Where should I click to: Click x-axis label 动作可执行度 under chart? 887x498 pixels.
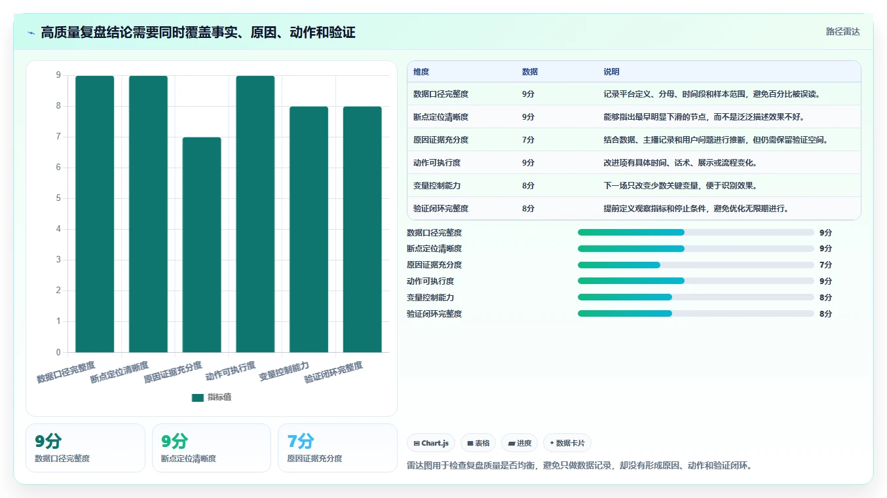point(231,371)
